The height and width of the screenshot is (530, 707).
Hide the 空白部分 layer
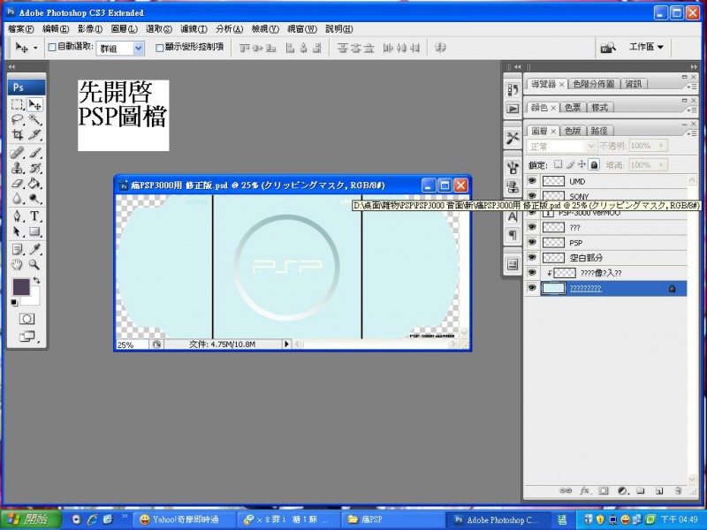532,257
